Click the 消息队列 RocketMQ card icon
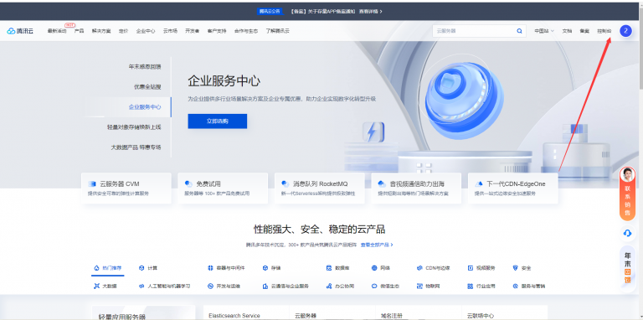643x320 pixels. tap(285, 183)
